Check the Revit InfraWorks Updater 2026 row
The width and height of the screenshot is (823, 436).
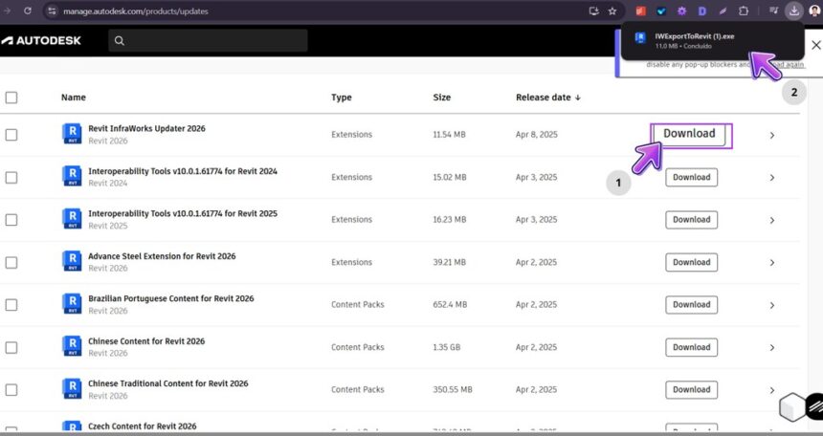tap(11, 135)
